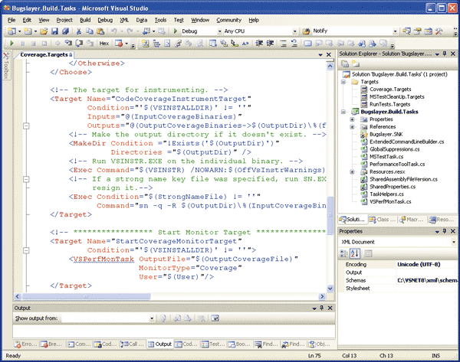Open the Toolbox hammer and wrench icon
Image resolution: width=460 pixels, height=362 pixels.
(x=439, y=31)
